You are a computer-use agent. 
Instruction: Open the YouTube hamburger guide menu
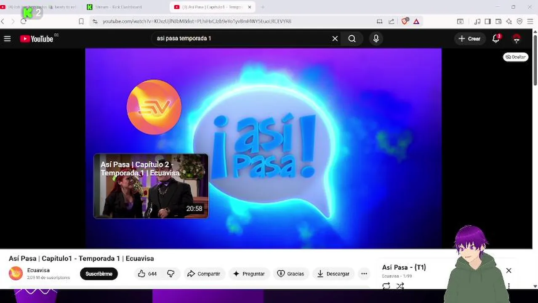click(7, 39)
